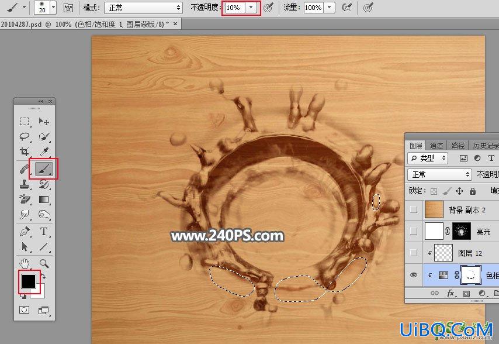Open tool preset picker arrow

(x=24, y=8)
